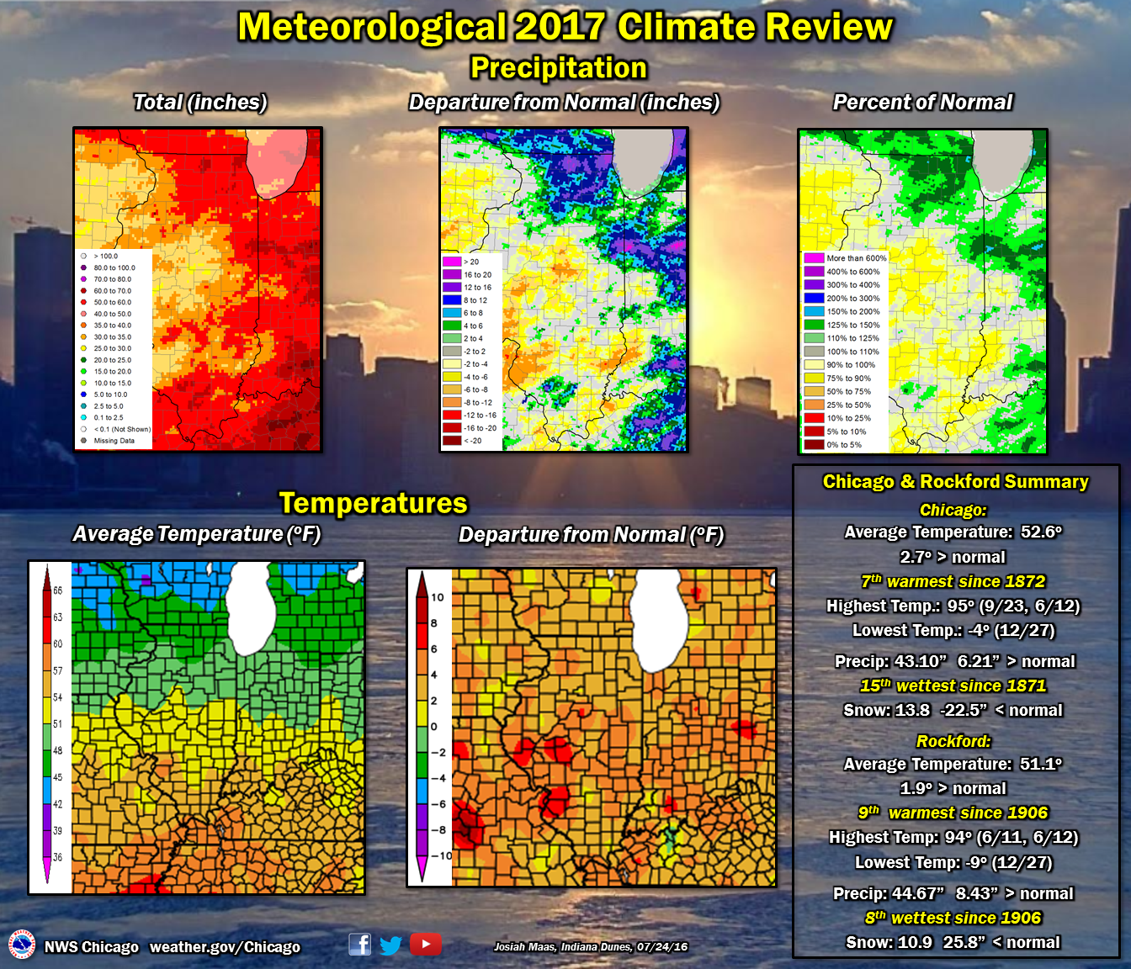
Task: Open the weather.gov/Chicago link
Action: (225, 947)
